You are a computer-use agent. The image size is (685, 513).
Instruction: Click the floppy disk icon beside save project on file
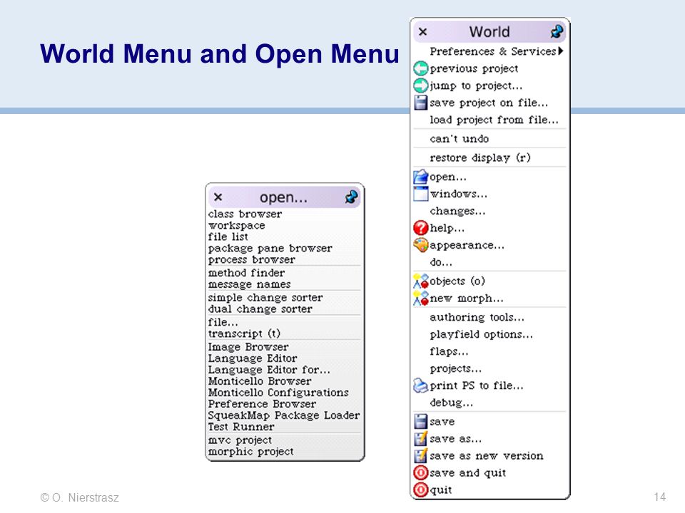[421, 103]
